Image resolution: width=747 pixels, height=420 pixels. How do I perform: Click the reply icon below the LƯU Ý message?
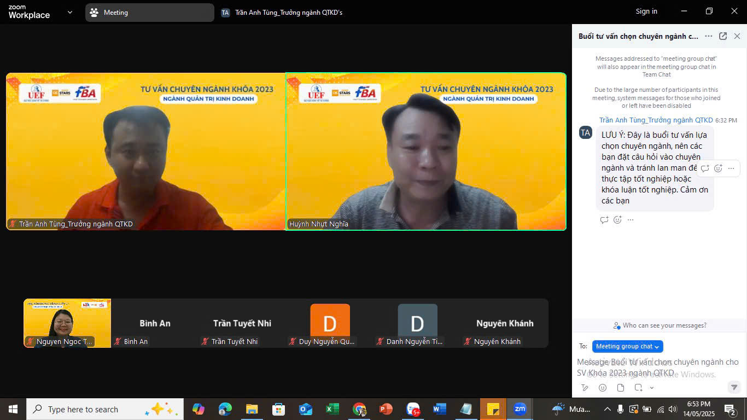(604, 220)
